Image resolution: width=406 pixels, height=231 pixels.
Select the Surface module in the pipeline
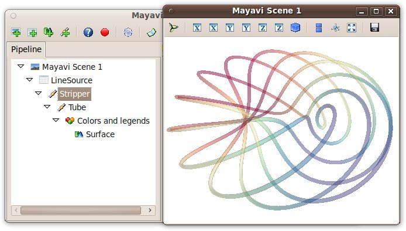100,134
